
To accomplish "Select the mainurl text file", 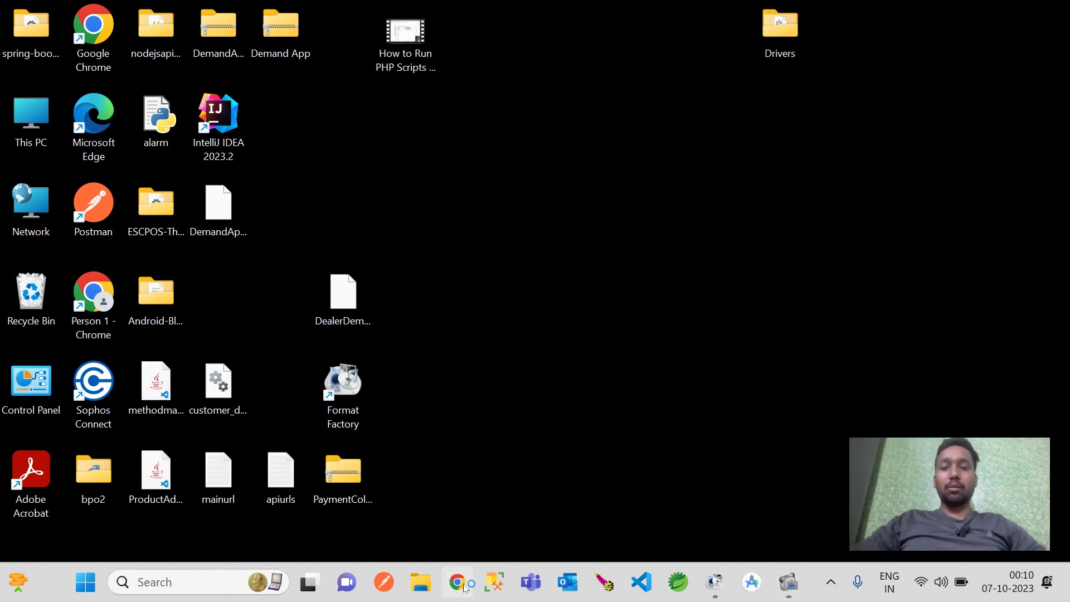I will coord(218,479).
